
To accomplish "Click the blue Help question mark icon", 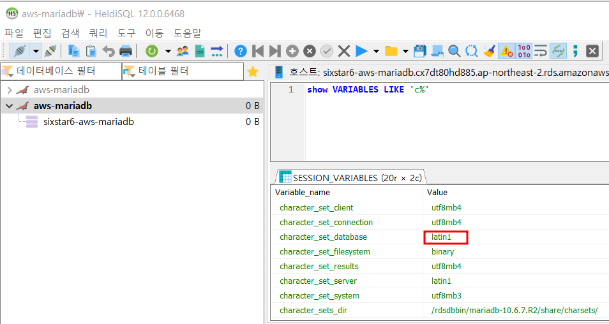I will click(241, 51).
